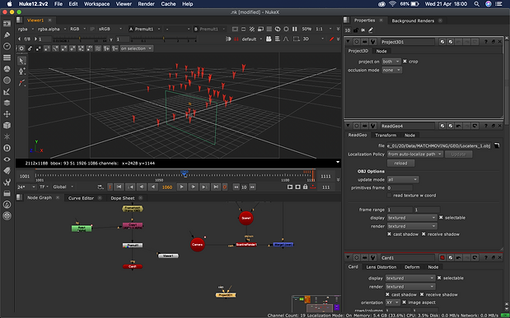Go to the first frame button

119,187
